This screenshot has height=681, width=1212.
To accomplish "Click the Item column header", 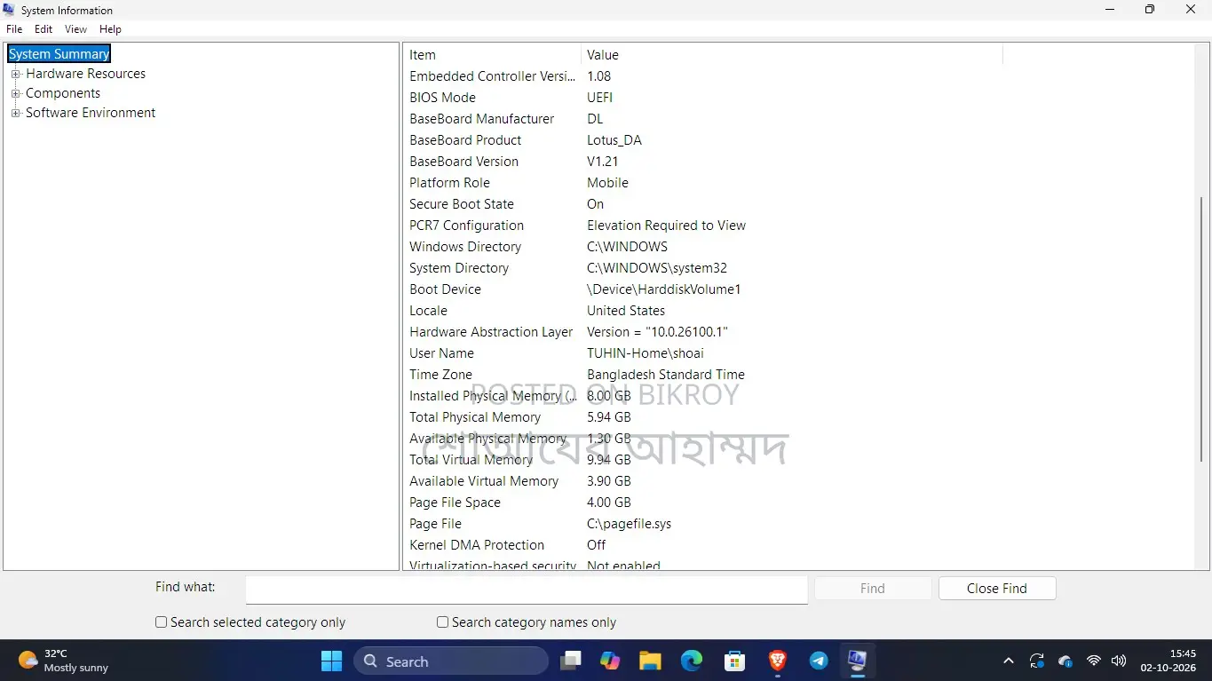I will pos(492,55).
